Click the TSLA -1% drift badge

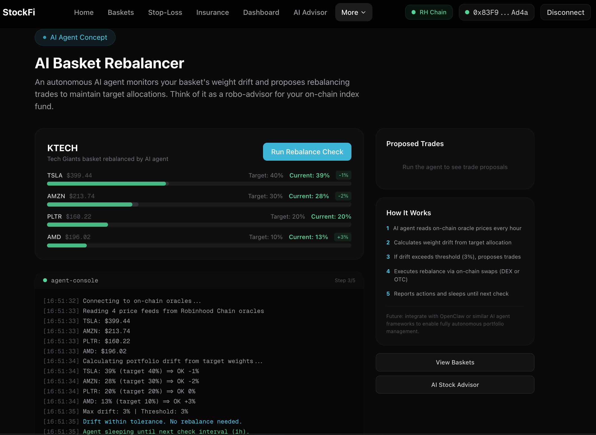click(x=343, y=175)
